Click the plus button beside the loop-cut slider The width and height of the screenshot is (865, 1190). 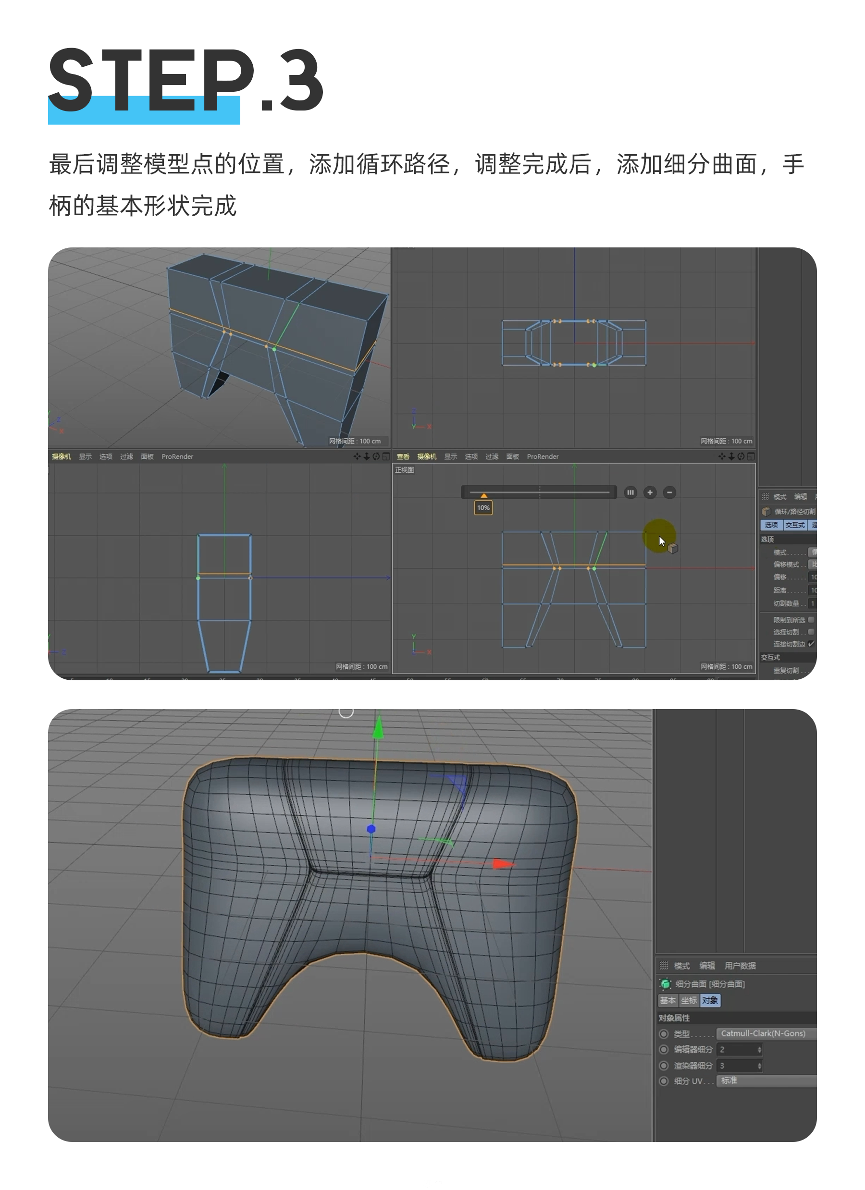coord(650,492)
